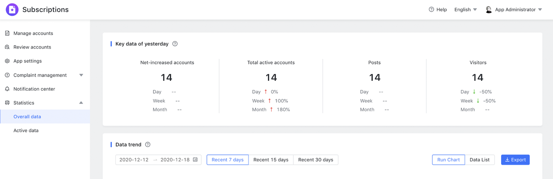Open the English language dropdown

click(x=465, y=9)
